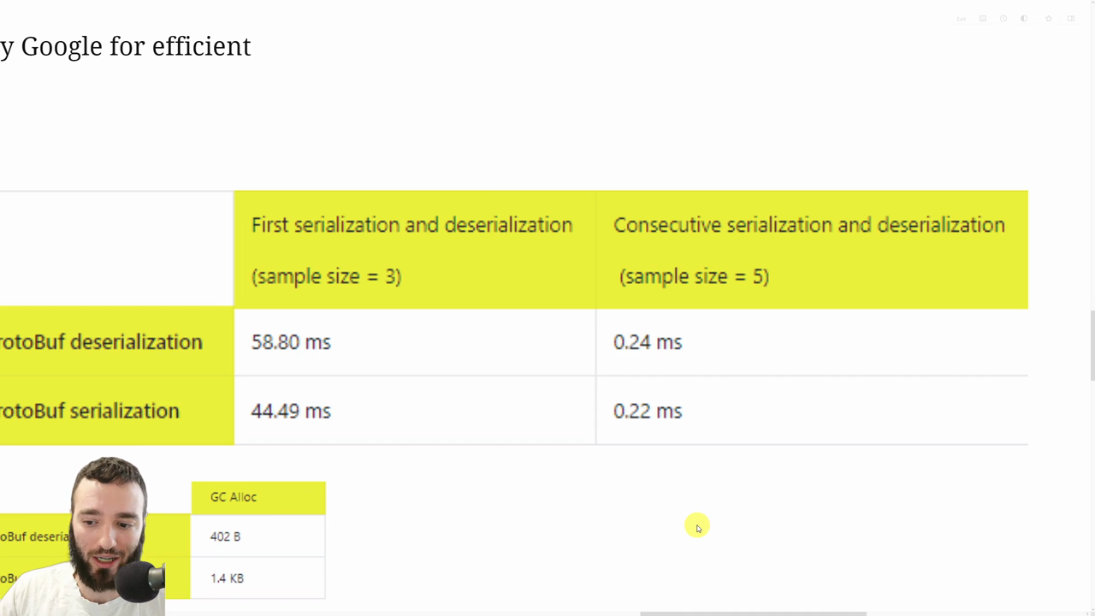The image size is (1095, 616).
Task: Open the split reader view icon
Action: [x=1069, y=19]
